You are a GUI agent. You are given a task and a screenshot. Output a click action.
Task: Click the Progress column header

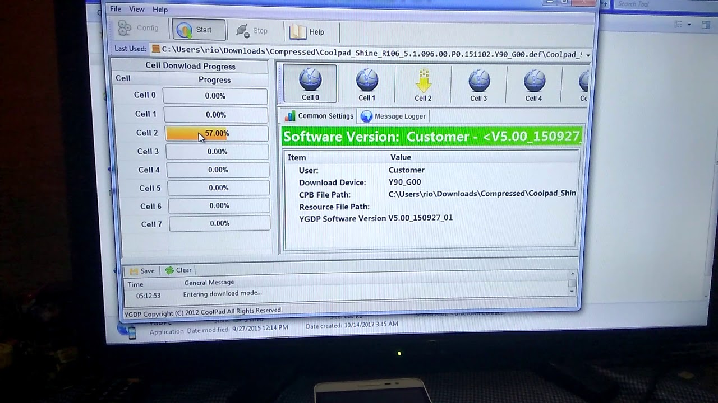coord(214,80)
